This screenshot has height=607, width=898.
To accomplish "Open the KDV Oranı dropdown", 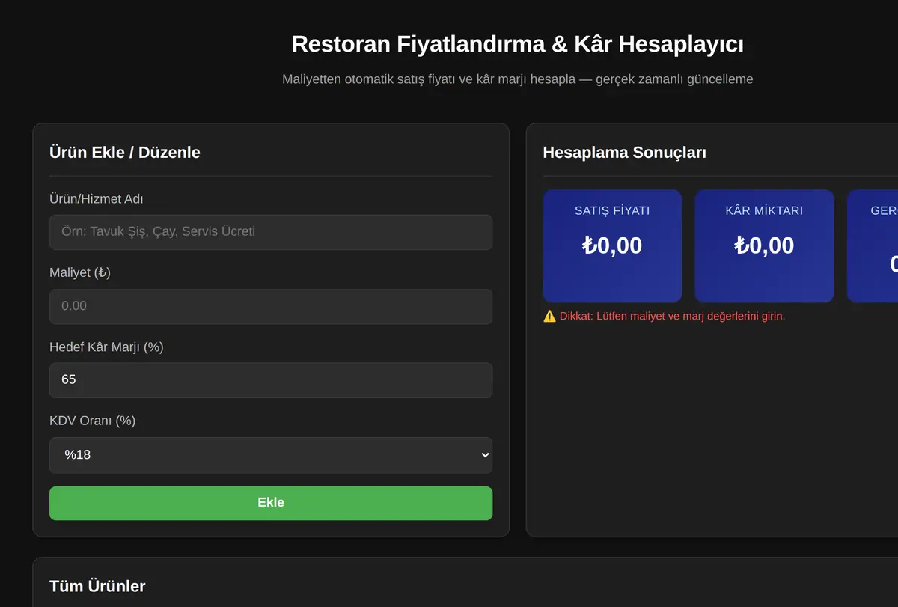I will (271, 455).
